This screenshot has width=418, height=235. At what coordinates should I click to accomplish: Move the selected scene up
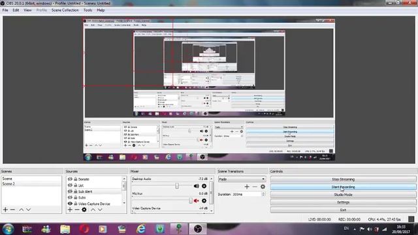(22, 210)
